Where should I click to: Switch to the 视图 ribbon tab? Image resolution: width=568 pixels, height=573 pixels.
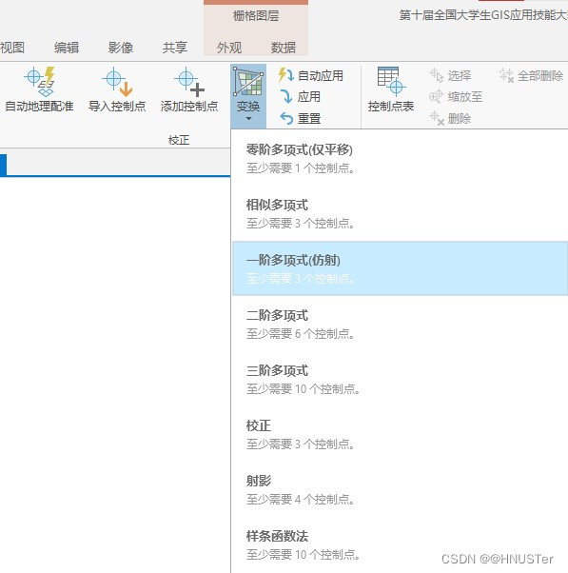click(12, 48)
